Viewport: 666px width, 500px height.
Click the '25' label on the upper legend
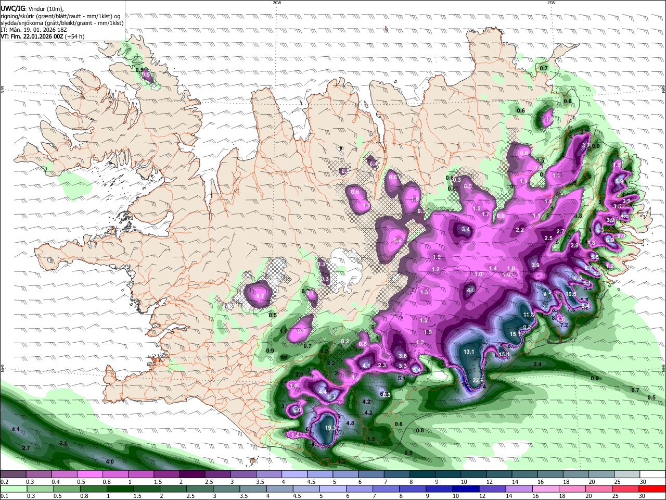pos(618,482)
